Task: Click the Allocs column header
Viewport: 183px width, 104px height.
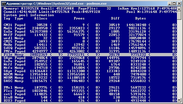Action: [41, 18]
